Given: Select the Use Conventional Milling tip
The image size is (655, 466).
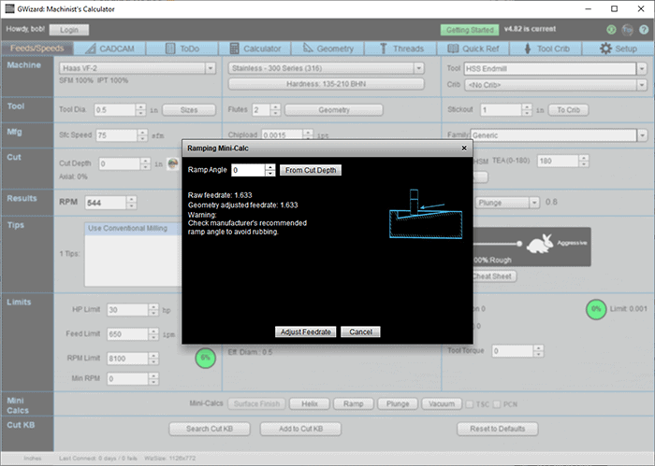Looking at the screenshot, I should [x=133, y=229].
